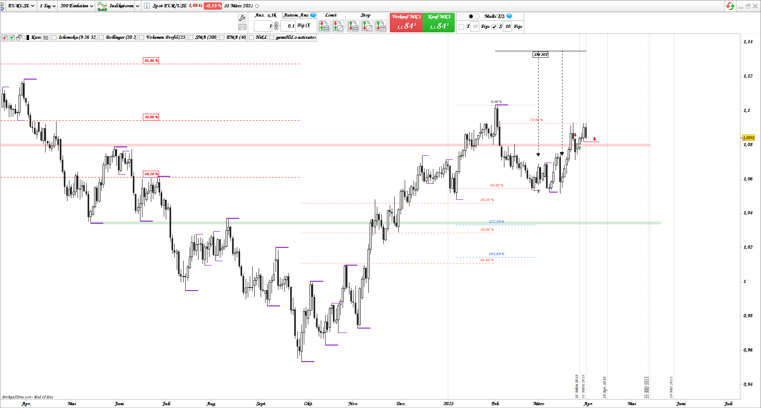Open the EURUSD symbol dropdown
Image resolution: width=761 pixels, height=408 pixels.
[x=21, y=6]
